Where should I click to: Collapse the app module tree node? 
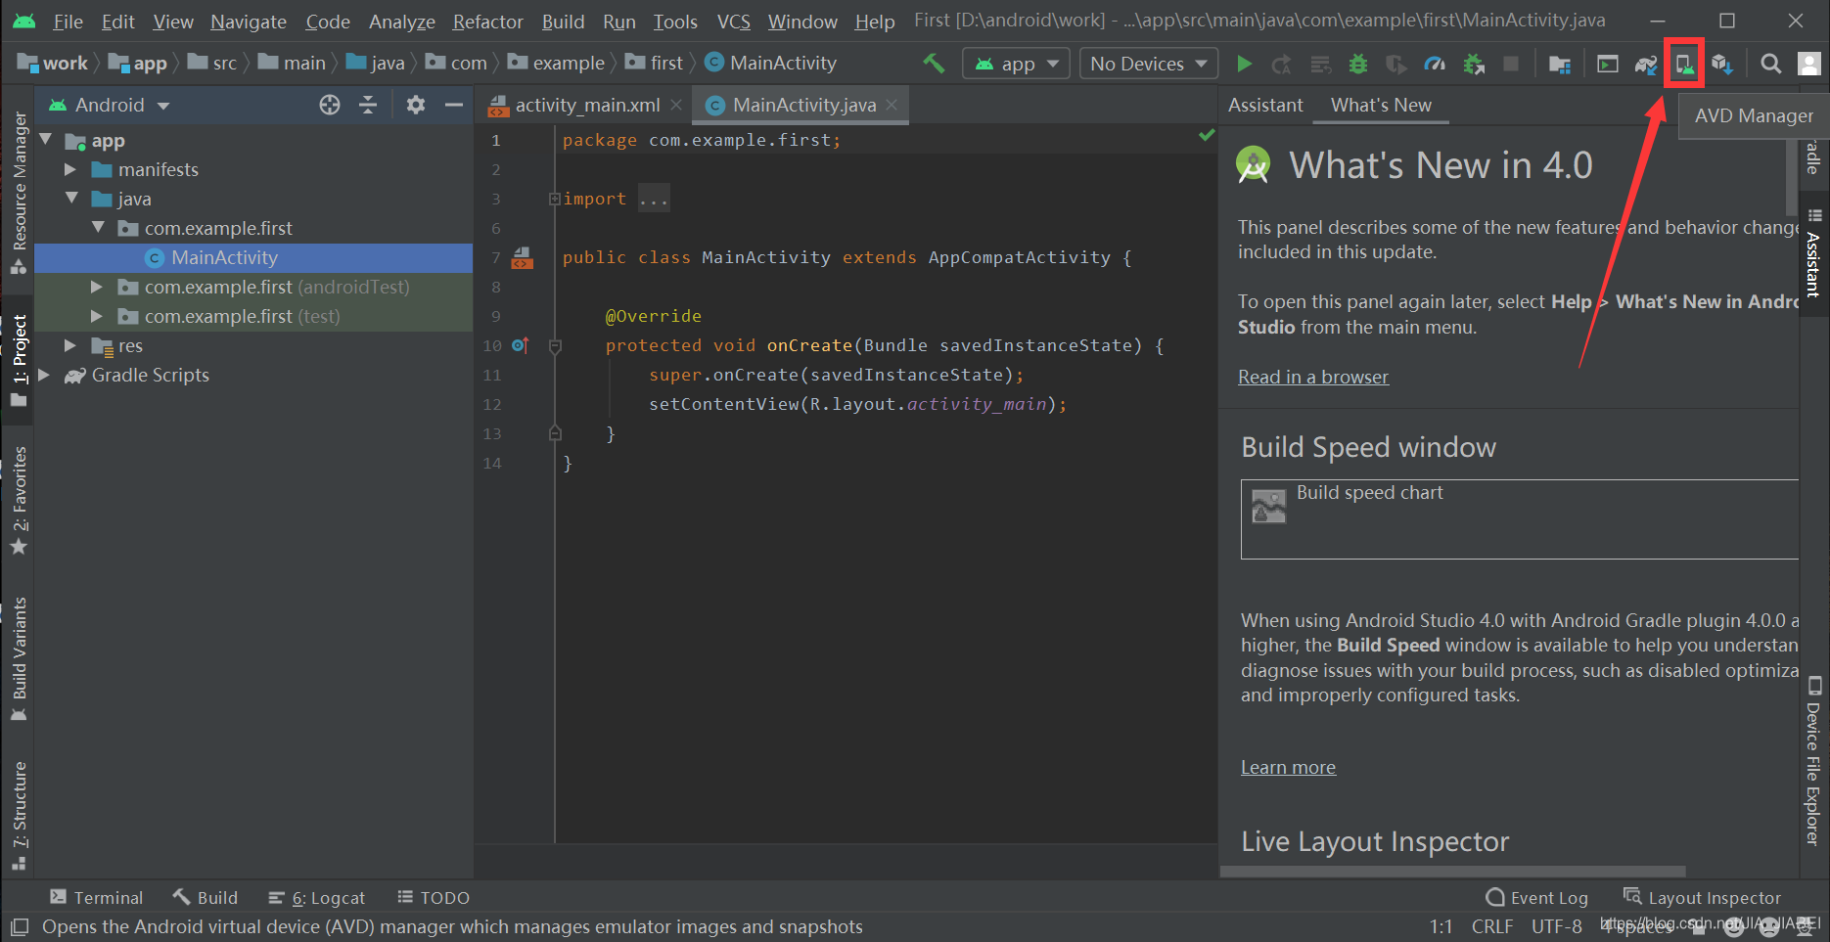click(x=46, y=140)
